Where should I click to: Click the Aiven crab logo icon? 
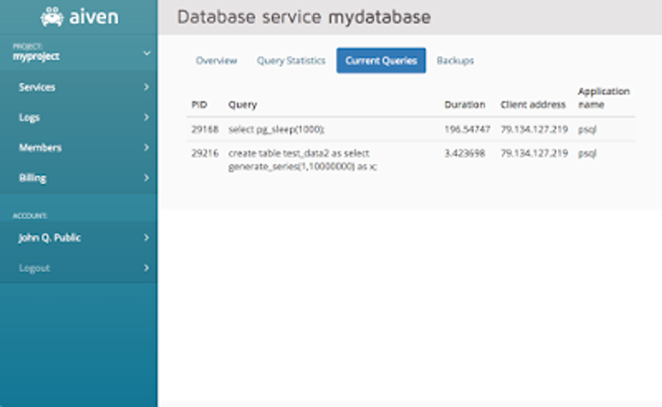[52, 16]
